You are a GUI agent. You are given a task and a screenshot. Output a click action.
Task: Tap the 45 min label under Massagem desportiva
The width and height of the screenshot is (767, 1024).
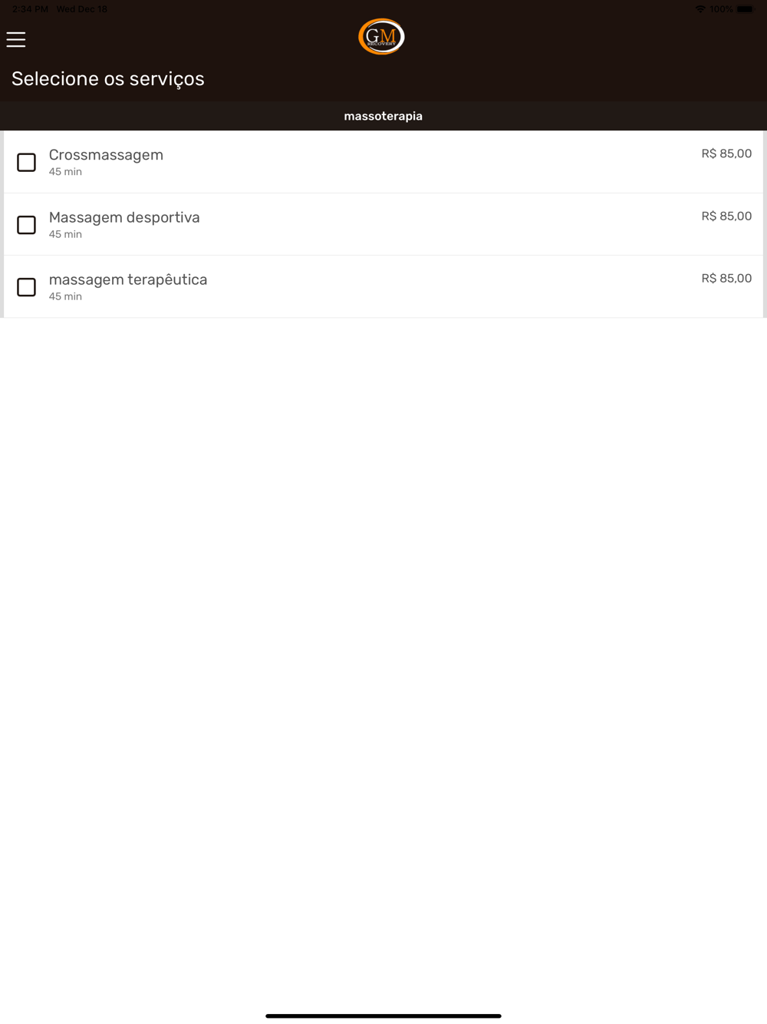(65, 234)
